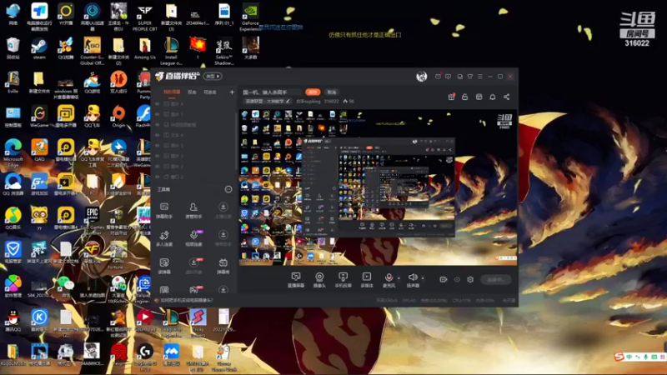Image resolution: width=667 pixels, height=375 pixels.
Task: Click the streaming status button at bottom right
Action: pyautogui.click(x=495, y=279)
